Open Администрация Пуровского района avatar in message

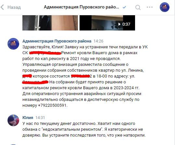point(13,44)
